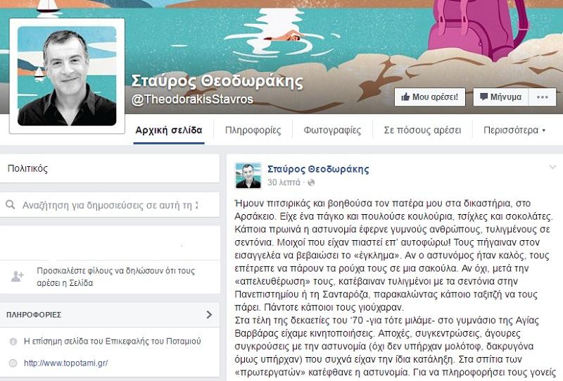
Task: Open the three-dots more options button
Action: (542, 97)
